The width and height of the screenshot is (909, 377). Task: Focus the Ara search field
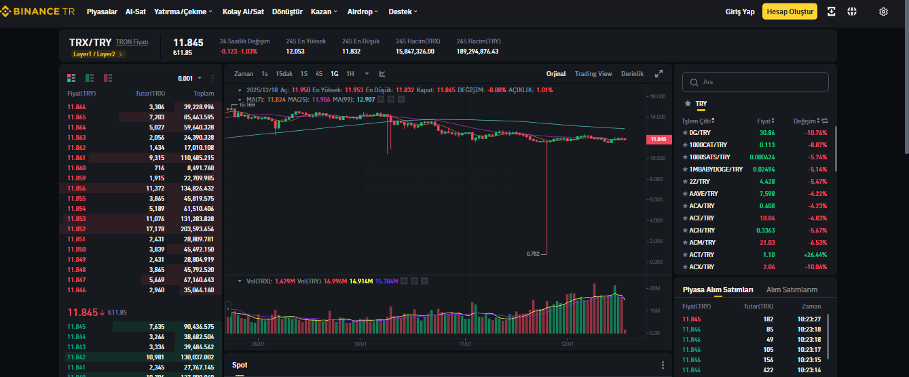(756, 81)
